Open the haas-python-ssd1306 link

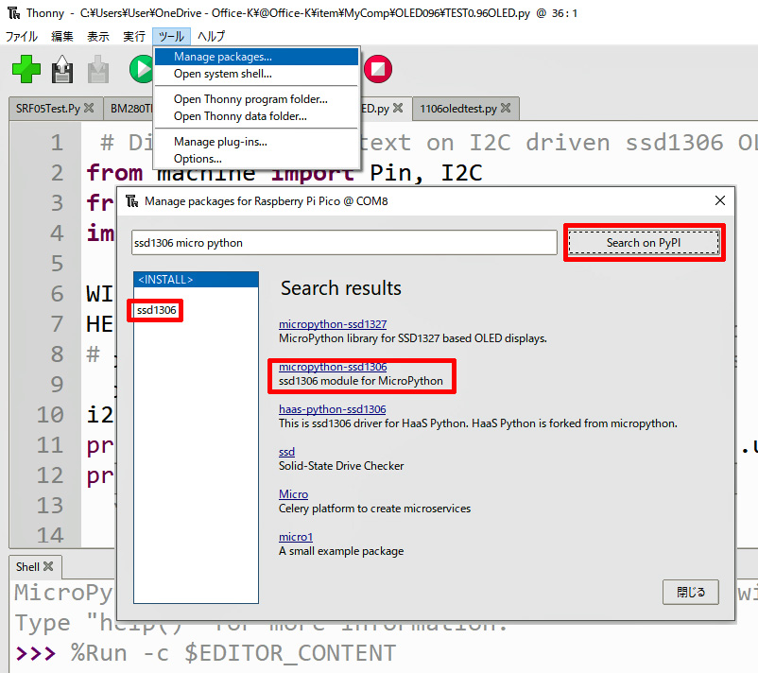coord(332,409)
